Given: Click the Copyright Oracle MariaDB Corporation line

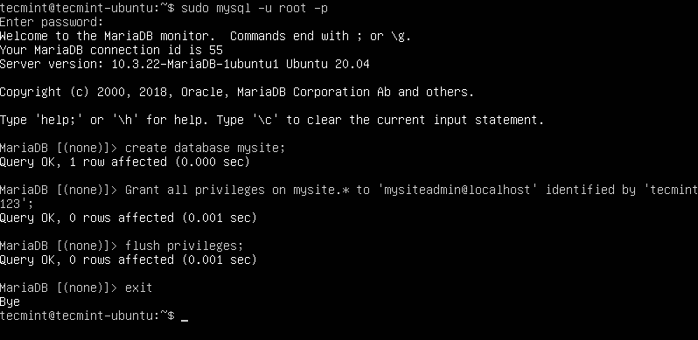Looking at the screenshot, I should (x=237, y=92).
